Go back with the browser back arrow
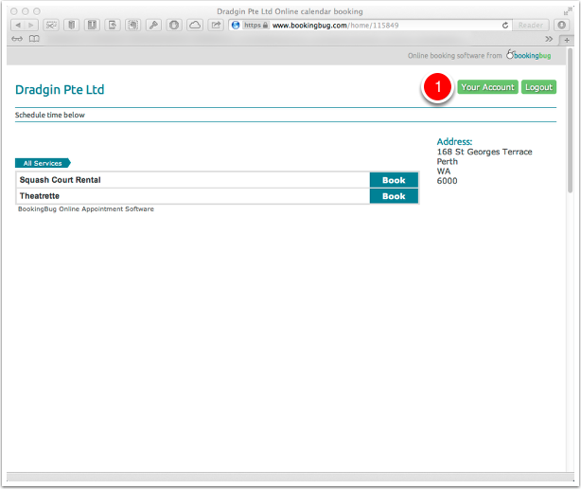 (x=18, y=26)
